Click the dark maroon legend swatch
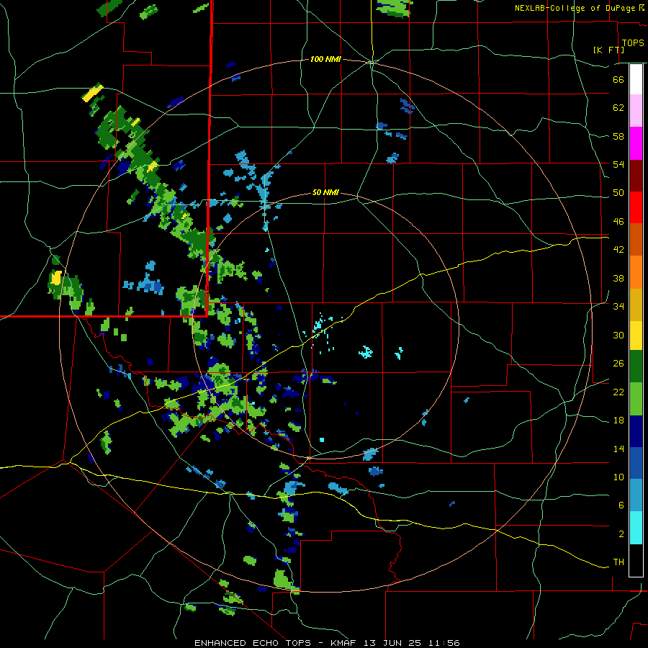Screen dimensions: 648x648 [x=636, y=176]
